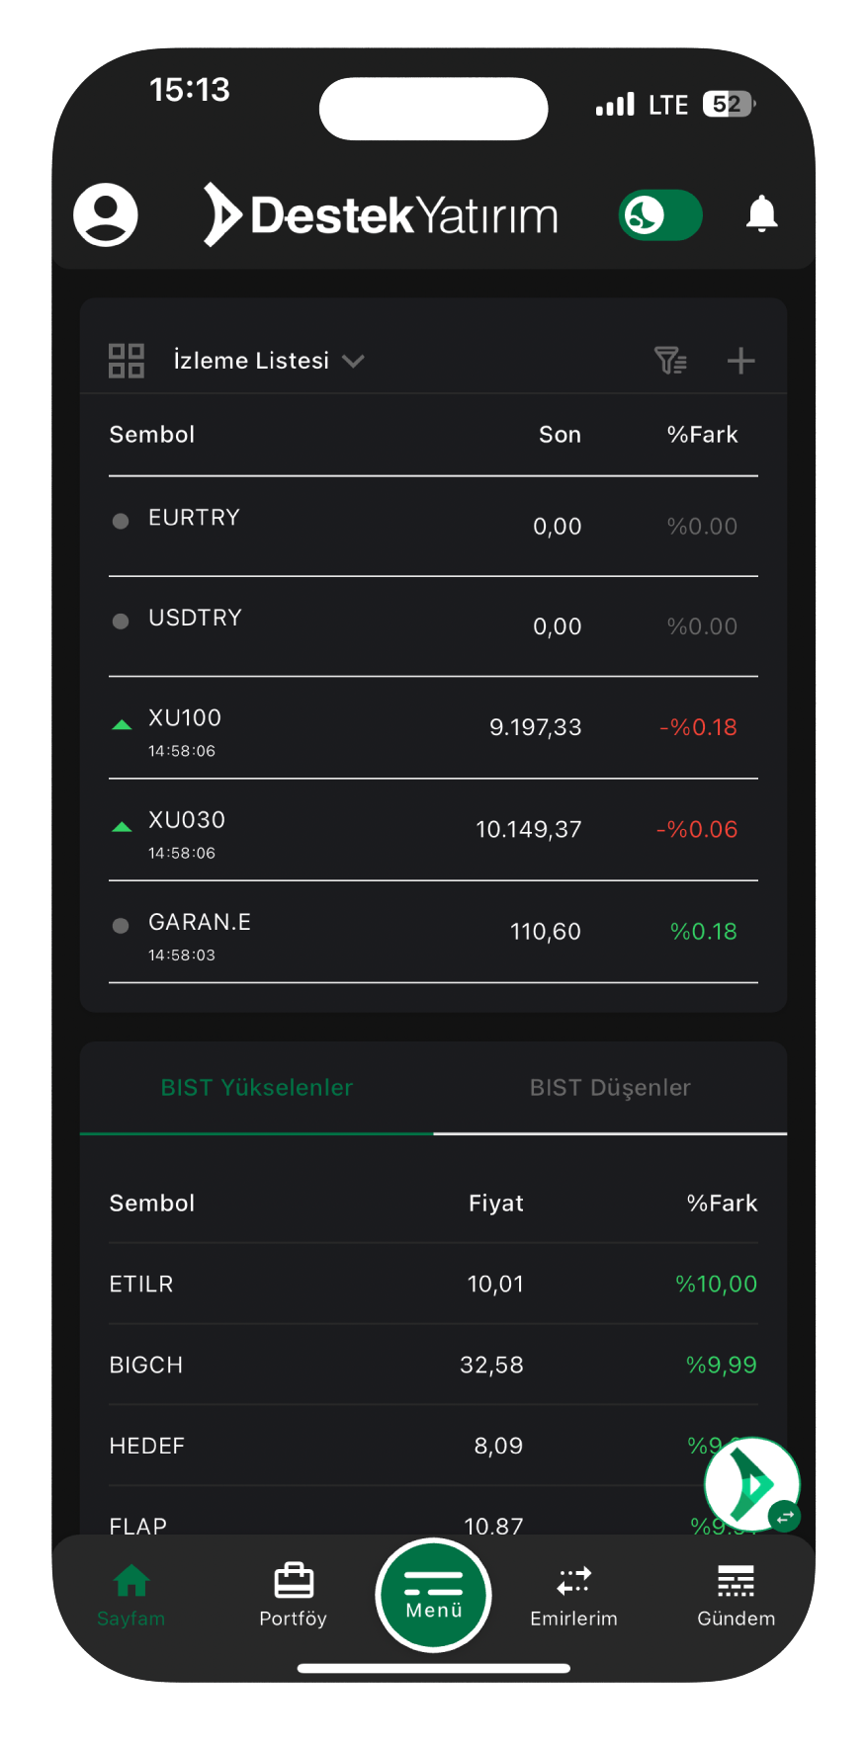Open the user profile icon

pyautogui.click(x=106, y=214)
